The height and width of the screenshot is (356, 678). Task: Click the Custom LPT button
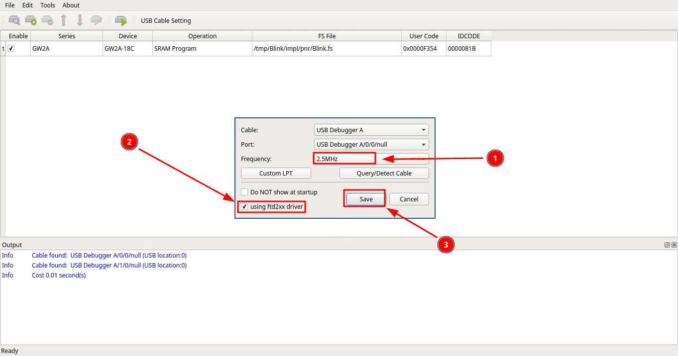pos(276,173)
